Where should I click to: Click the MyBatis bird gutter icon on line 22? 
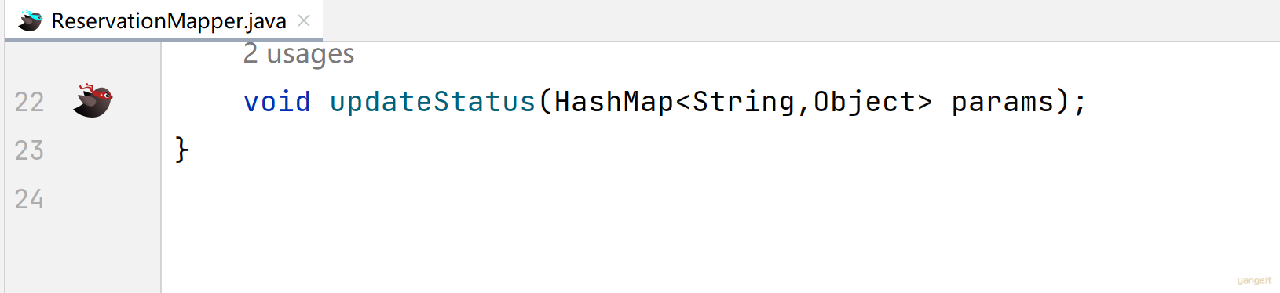coord(93,100)
